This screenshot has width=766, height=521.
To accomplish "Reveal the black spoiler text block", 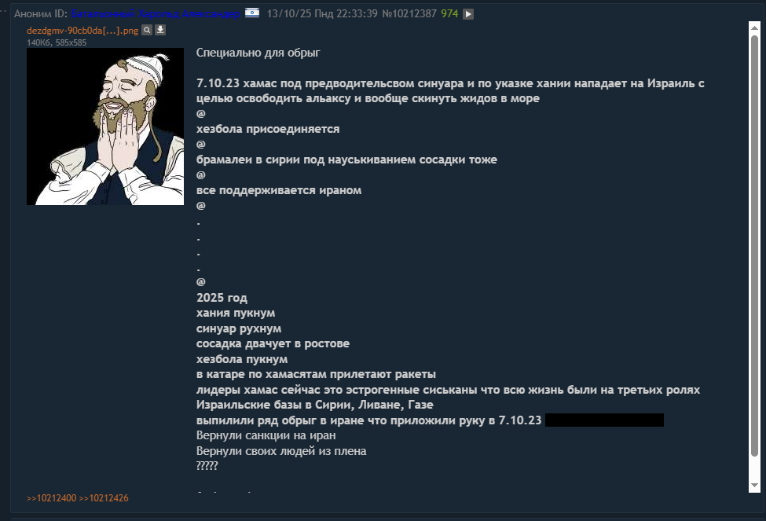I will [604, 420].
